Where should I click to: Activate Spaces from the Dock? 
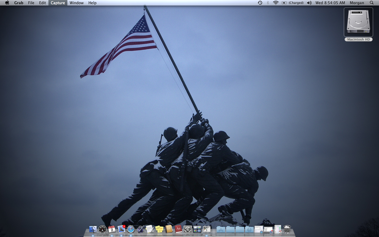coord(197,229)
